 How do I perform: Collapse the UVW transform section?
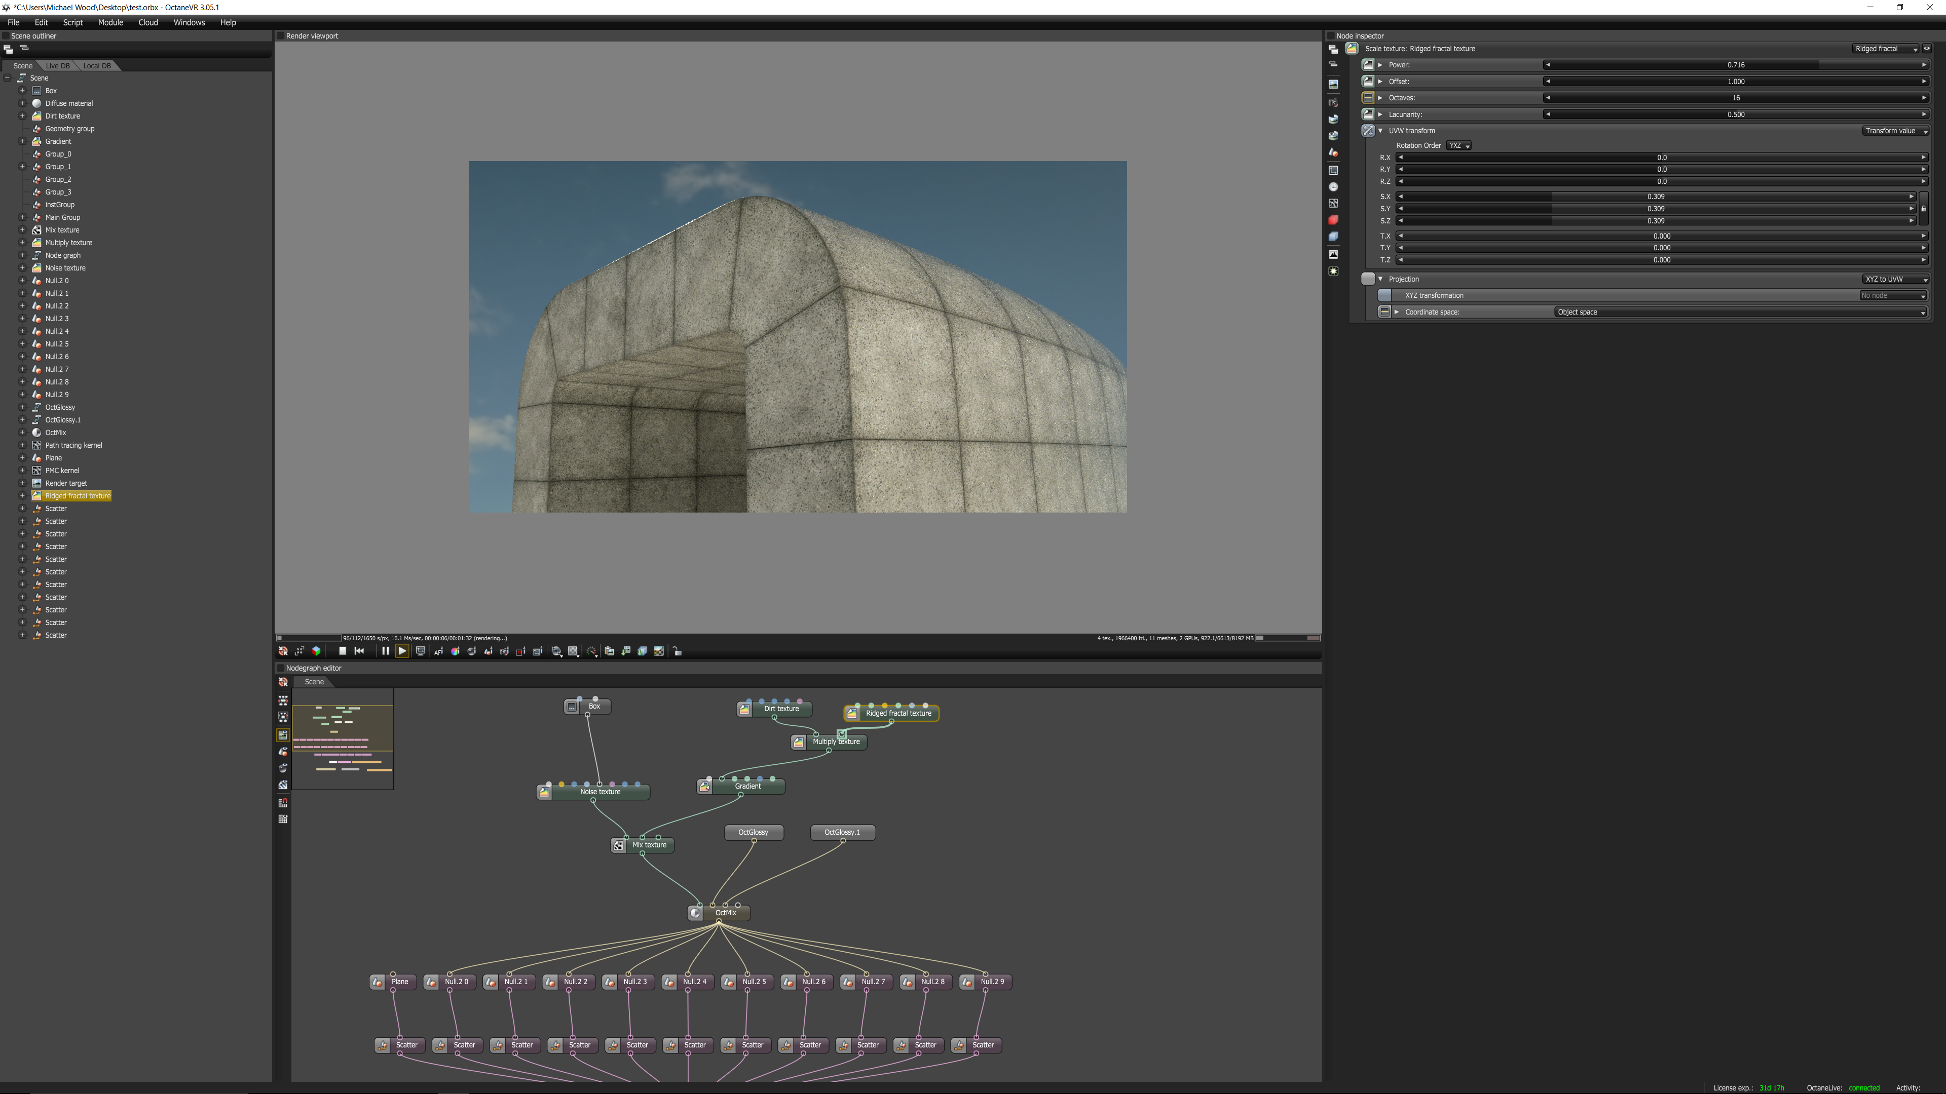[x=1380, y=131]
